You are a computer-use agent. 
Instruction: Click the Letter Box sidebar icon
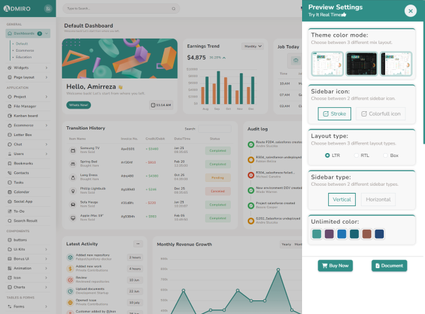(x=9, y=135)
